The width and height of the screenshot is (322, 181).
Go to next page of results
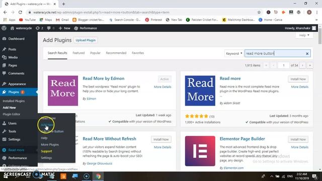(x=302, y=65)
